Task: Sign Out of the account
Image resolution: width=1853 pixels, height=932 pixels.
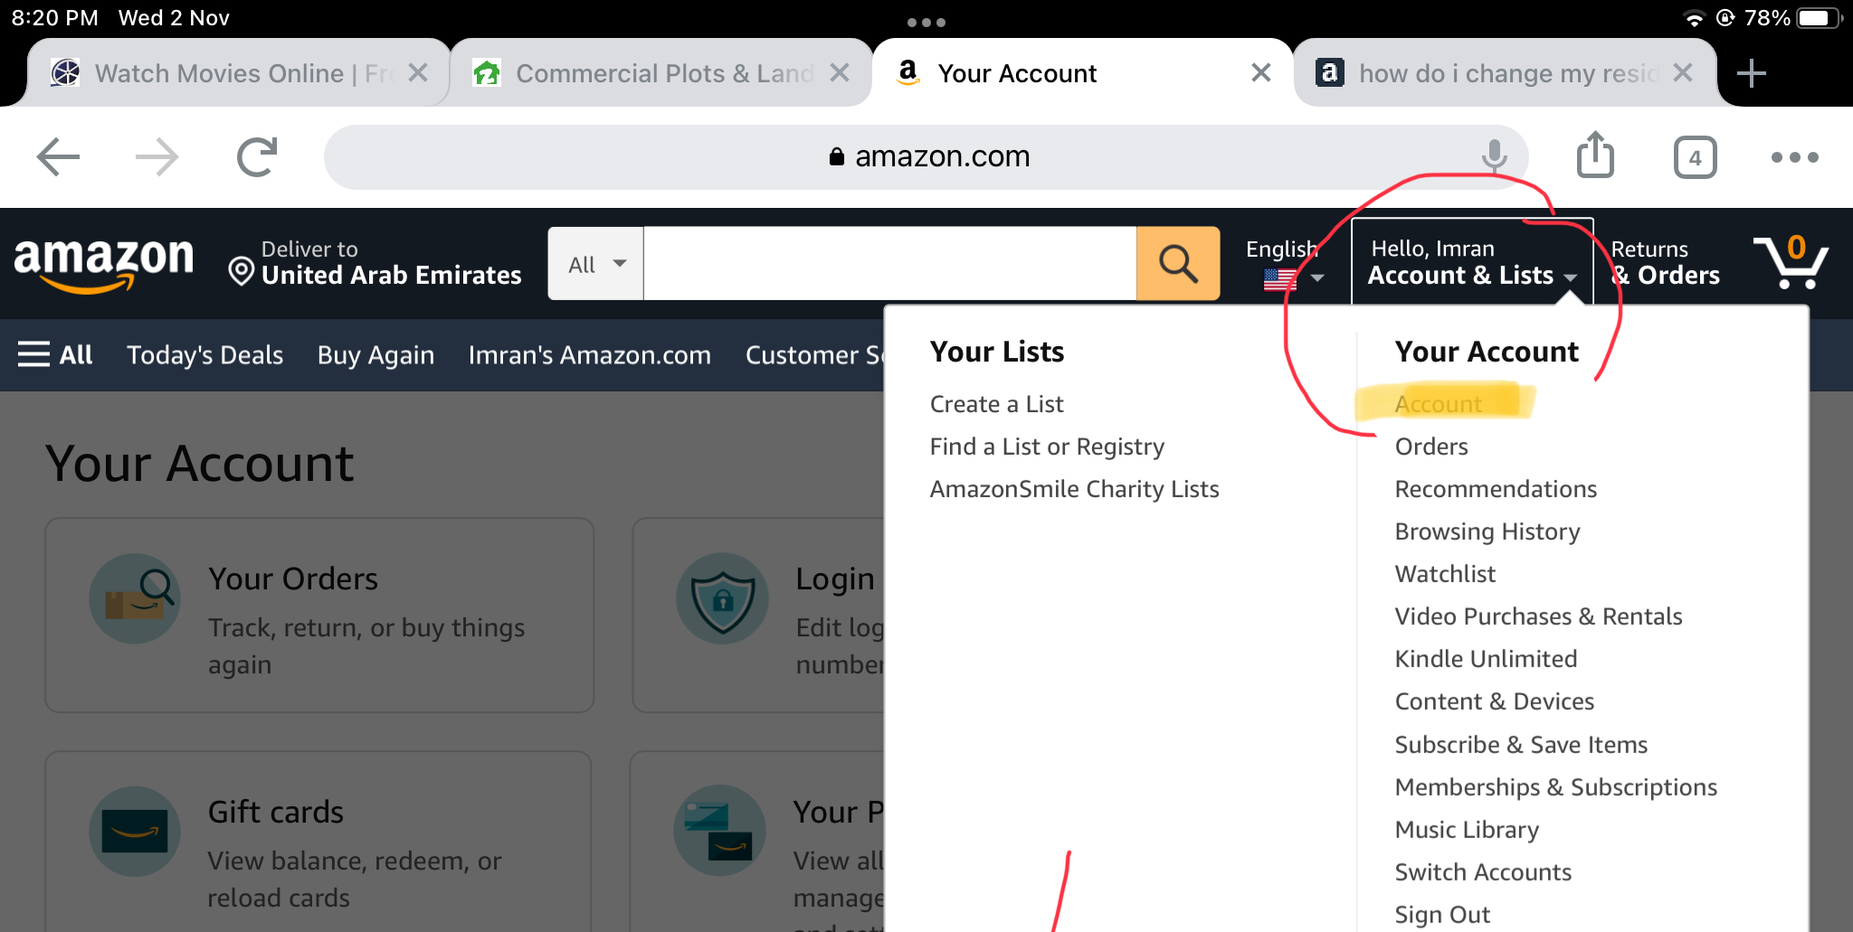Action: (x=1440, y=913)
